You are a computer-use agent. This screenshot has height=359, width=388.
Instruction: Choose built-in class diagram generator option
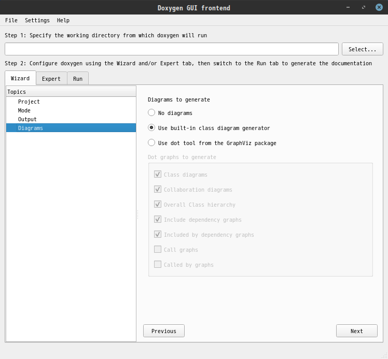pos(151,128)
